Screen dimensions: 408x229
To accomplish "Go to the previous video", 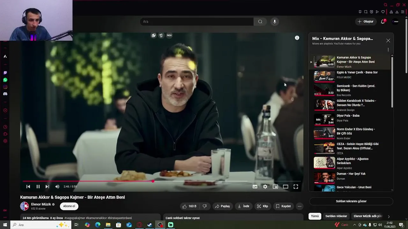I will pos(28,187).
